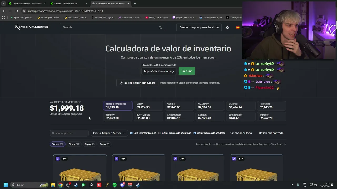
Task: Click the browser address bar URL
Action: pyautogui.click(x=65, y=11)
